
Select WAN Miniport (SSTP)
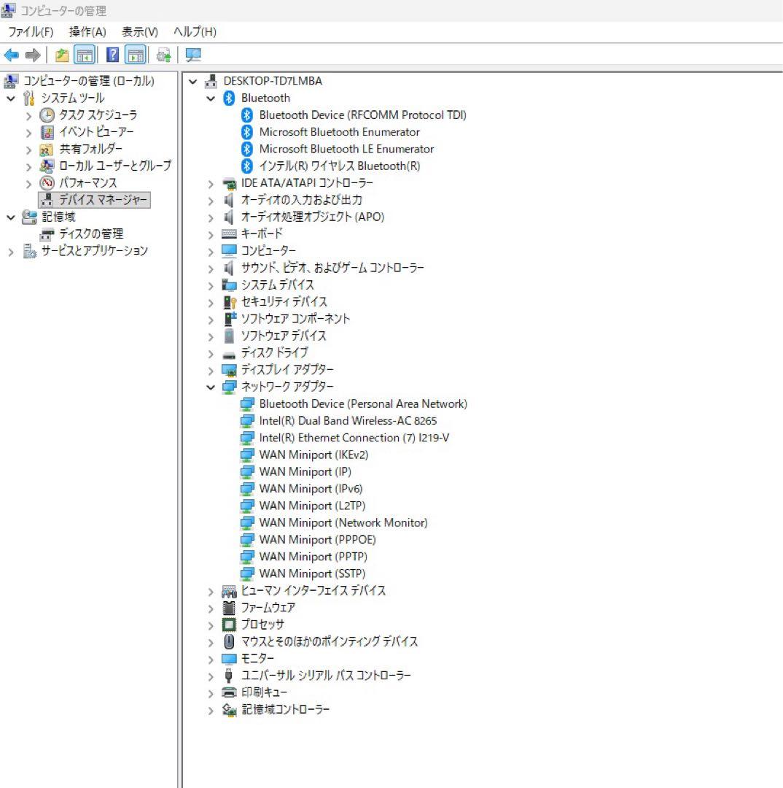click(312, 573)
